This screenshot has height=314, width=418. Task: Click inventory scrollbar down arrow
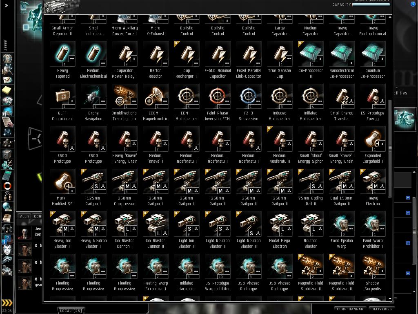pos(390,299)
